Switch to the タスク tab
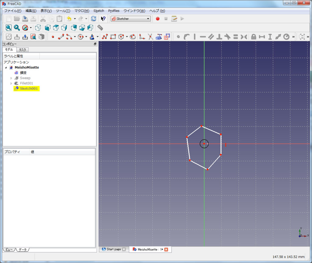 (x=22, y=50)
